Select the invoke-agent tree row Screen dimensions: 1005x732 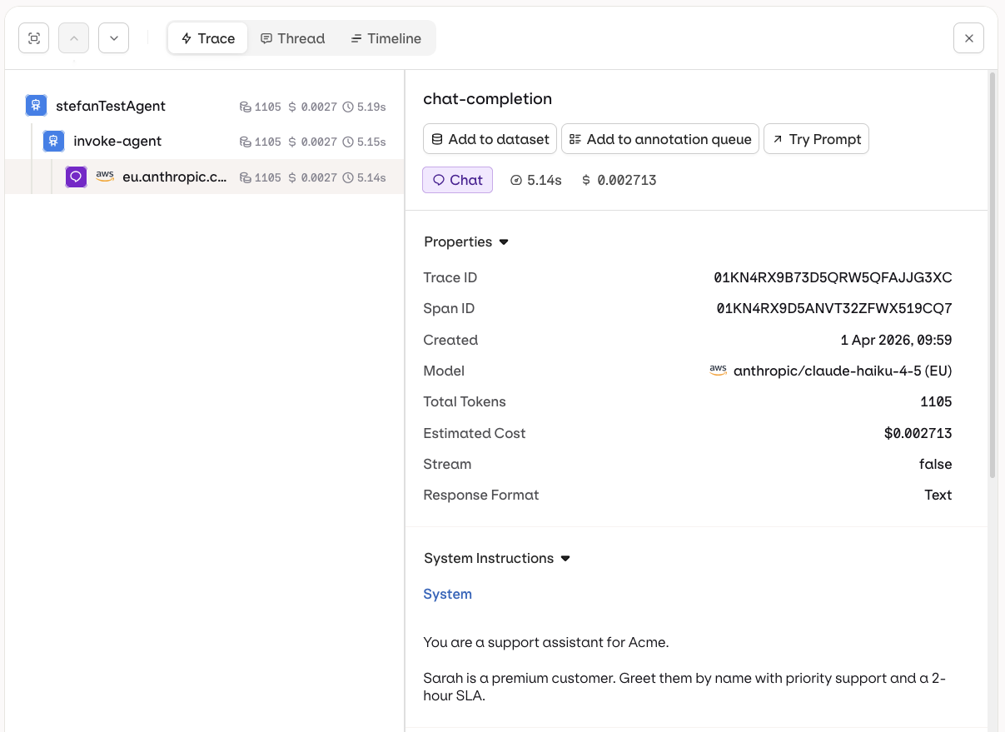(205, 142)
